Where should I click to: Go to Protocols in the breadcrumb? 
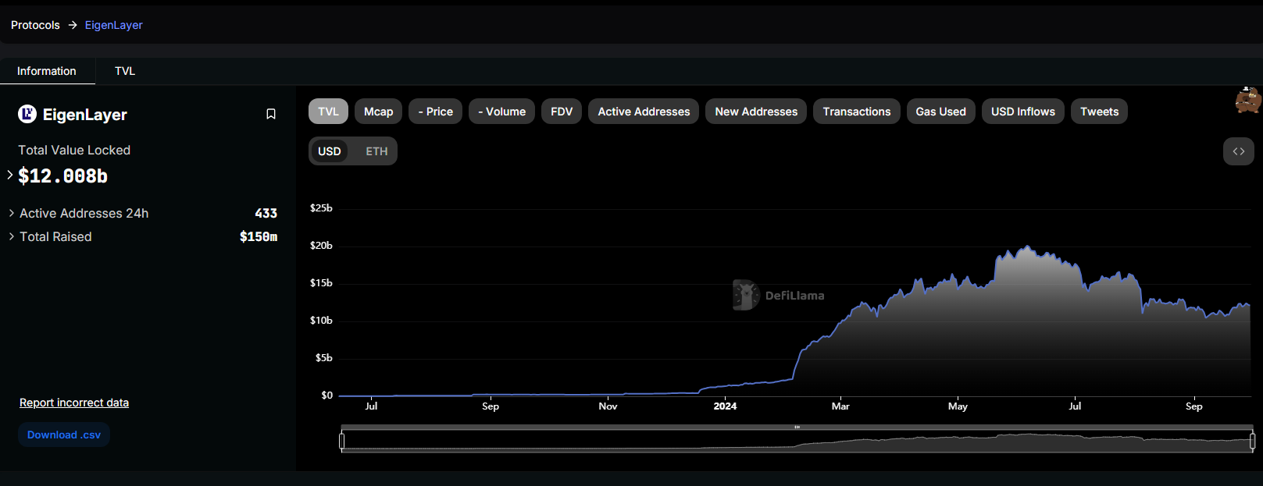pyautogui.click(x=35, y=25)
